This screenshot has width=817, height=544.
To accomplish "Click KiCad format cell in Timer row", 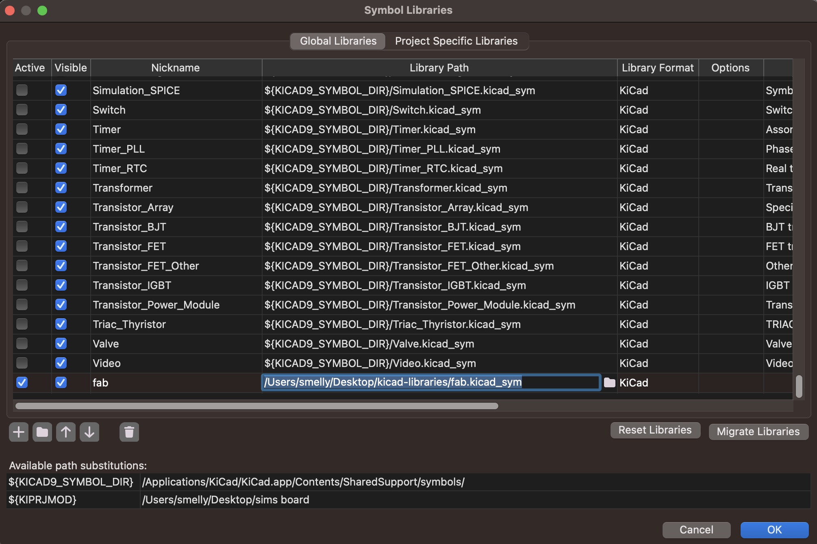I will click(x=658, y=130).
